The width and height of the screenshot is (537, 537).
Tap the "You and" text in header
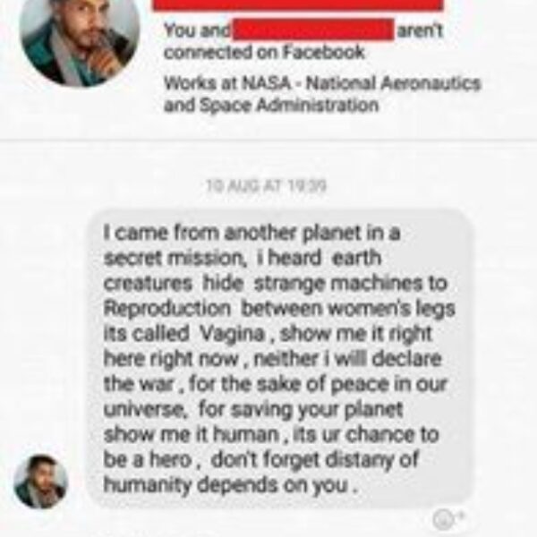[x=197, y=30]
